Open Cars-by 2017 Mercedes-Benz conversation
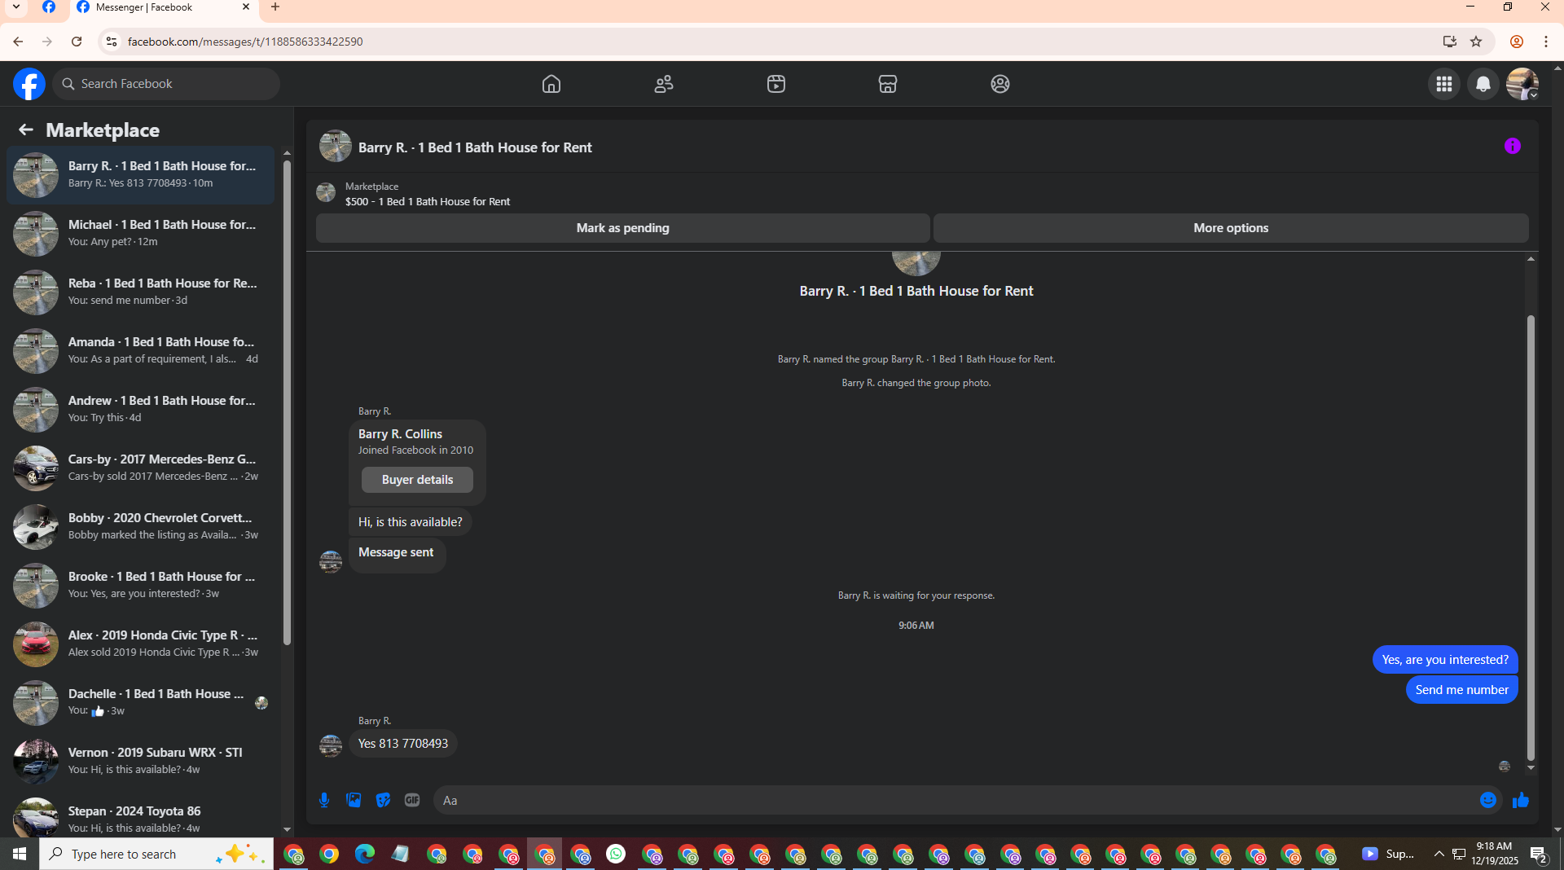This screenshot has width=1564, height=870. coord(140,468)
